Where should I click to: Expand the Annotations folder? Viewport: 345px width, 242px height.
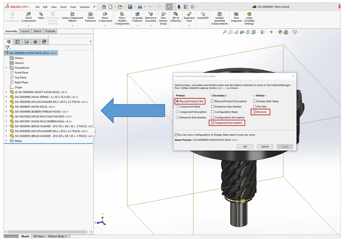coord(6,68)
